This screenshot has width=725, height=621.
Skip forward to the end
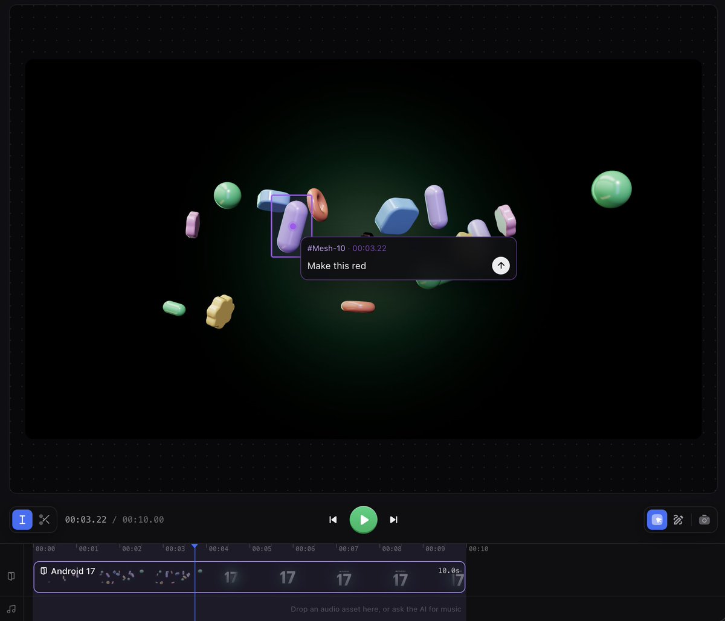coord(394,520)
